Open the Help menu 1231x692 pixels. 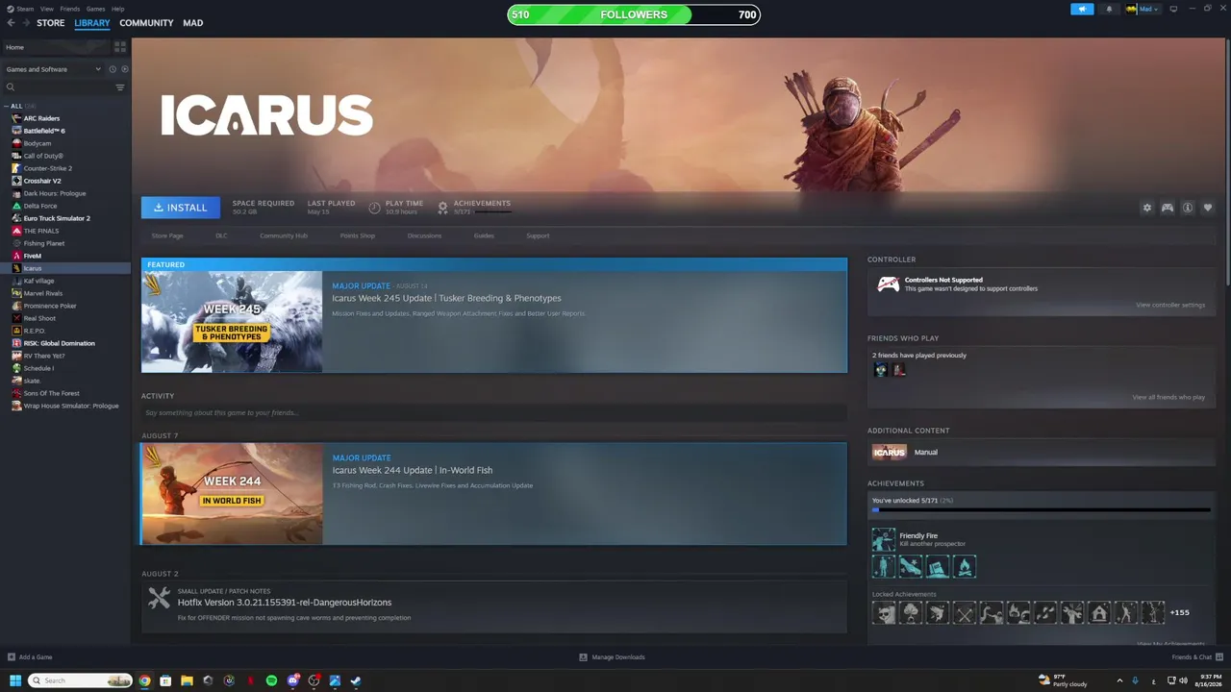[x=117, y=9]
